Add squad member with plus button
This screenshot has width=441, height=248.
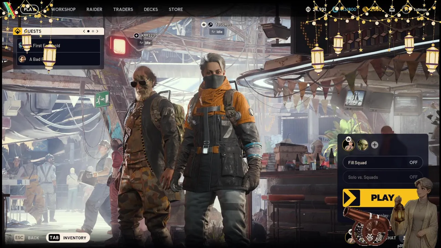point(375,145)
